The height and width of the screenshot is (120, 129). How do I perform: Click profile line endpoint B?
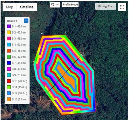(x=47, y=94)
